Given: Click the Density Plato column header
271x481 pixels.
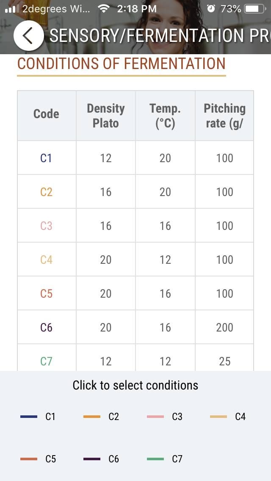Looking at the screenshot, I should pos(106,116).
